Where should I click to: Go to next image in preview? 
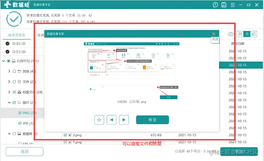[124, 120]
